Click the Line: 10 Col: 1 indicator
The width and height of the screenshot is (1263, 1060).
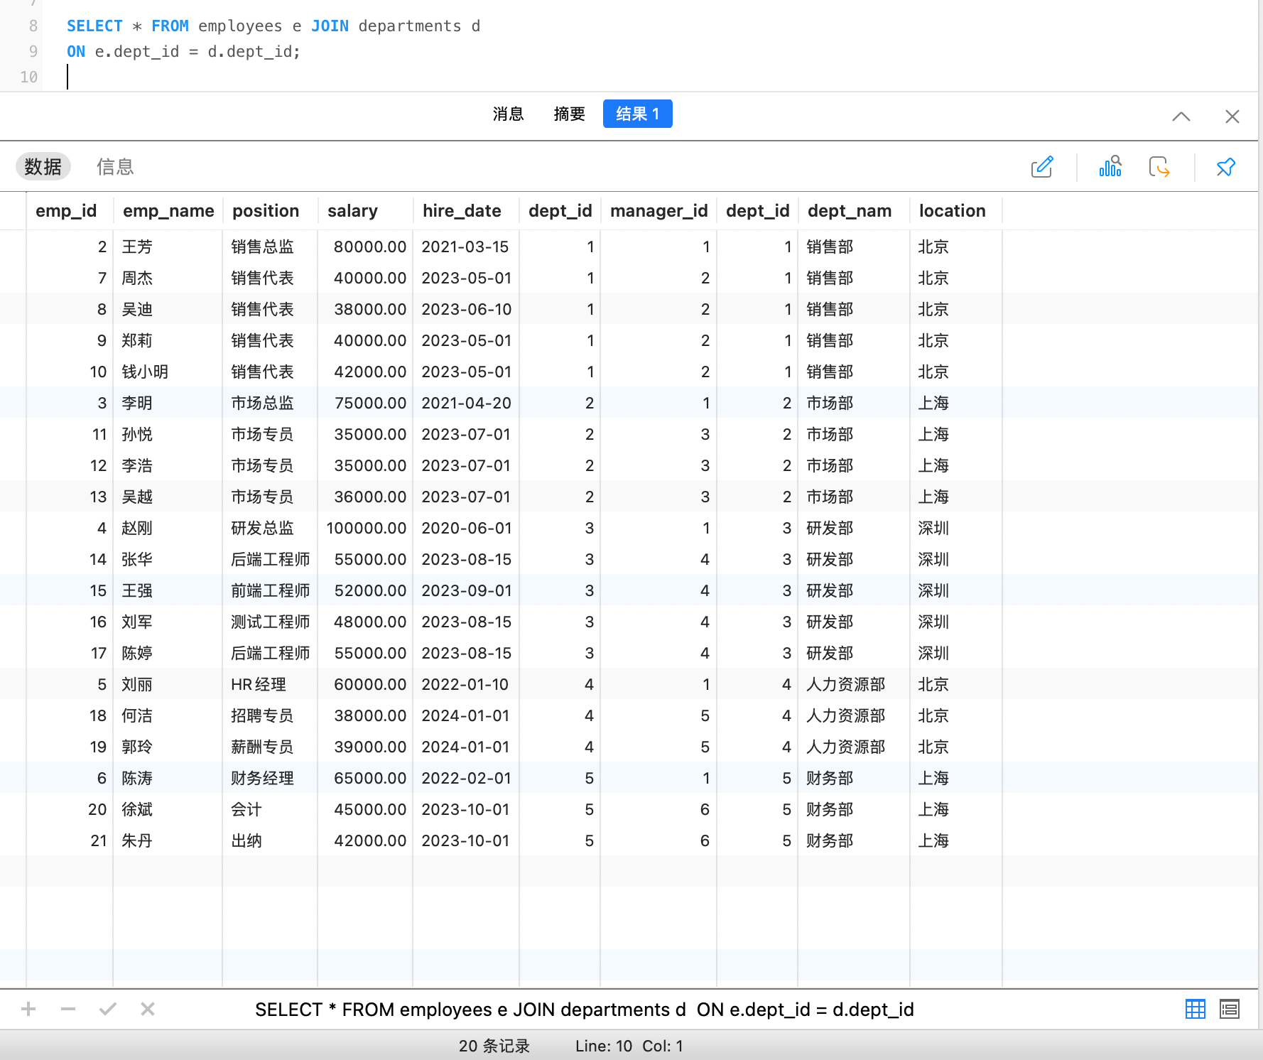629,1046
